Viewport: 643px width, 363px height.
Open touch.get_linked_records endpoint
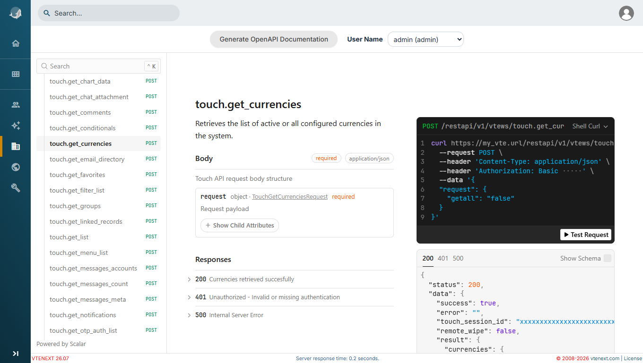[98, 221]
